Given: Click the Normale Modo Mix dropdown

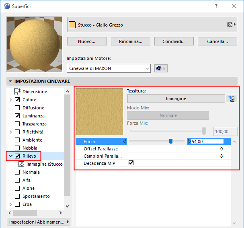Looking at the screenshot, I should pos(168,115).
